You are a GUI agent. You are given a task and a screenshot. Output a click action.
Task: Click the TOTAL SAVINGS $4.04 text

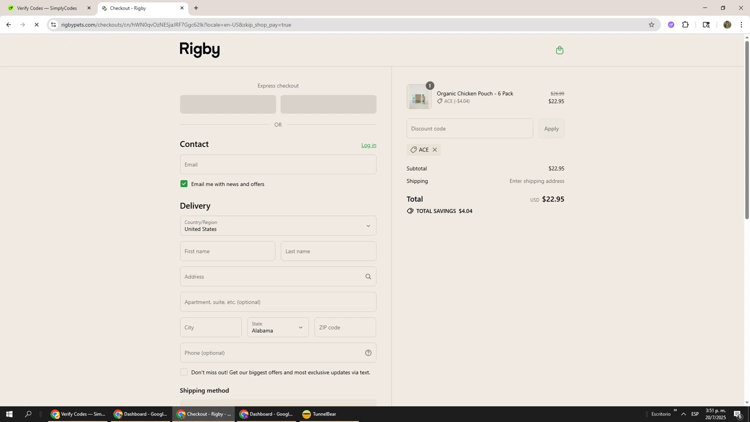click(444, 211)
